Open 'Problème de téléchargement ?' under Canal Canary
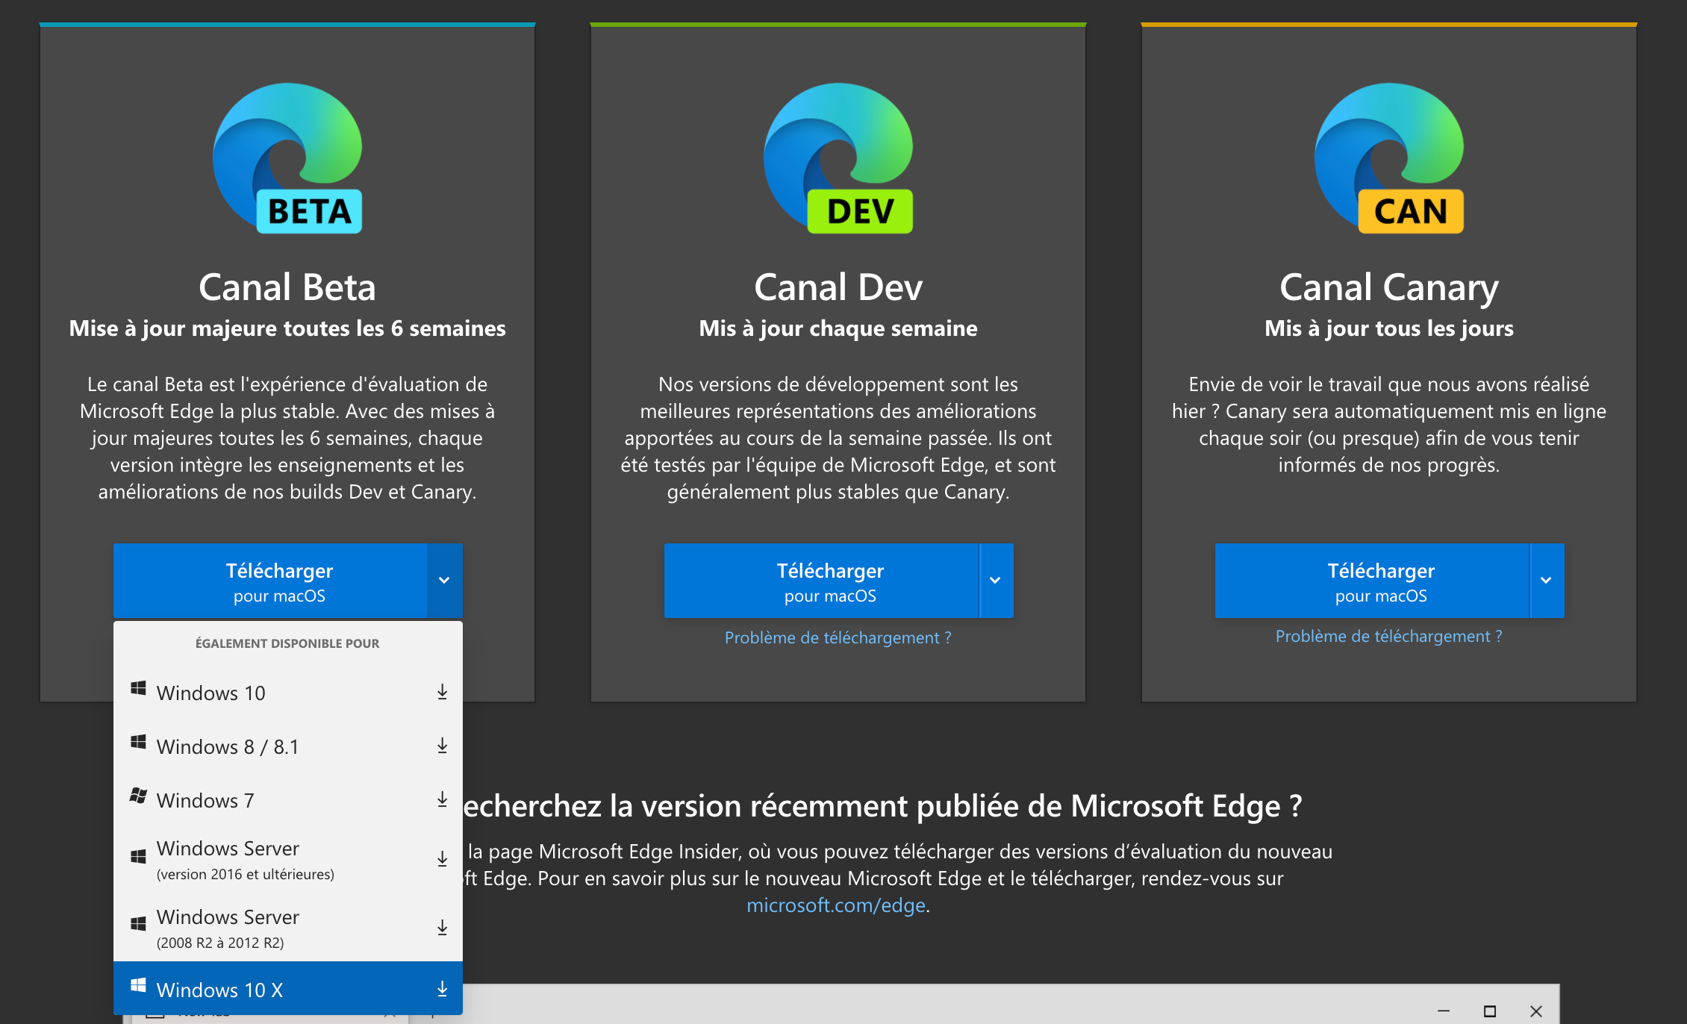Image resolution: width=1687 pixels, height=1024 pixels. [x=1388, y=636]
